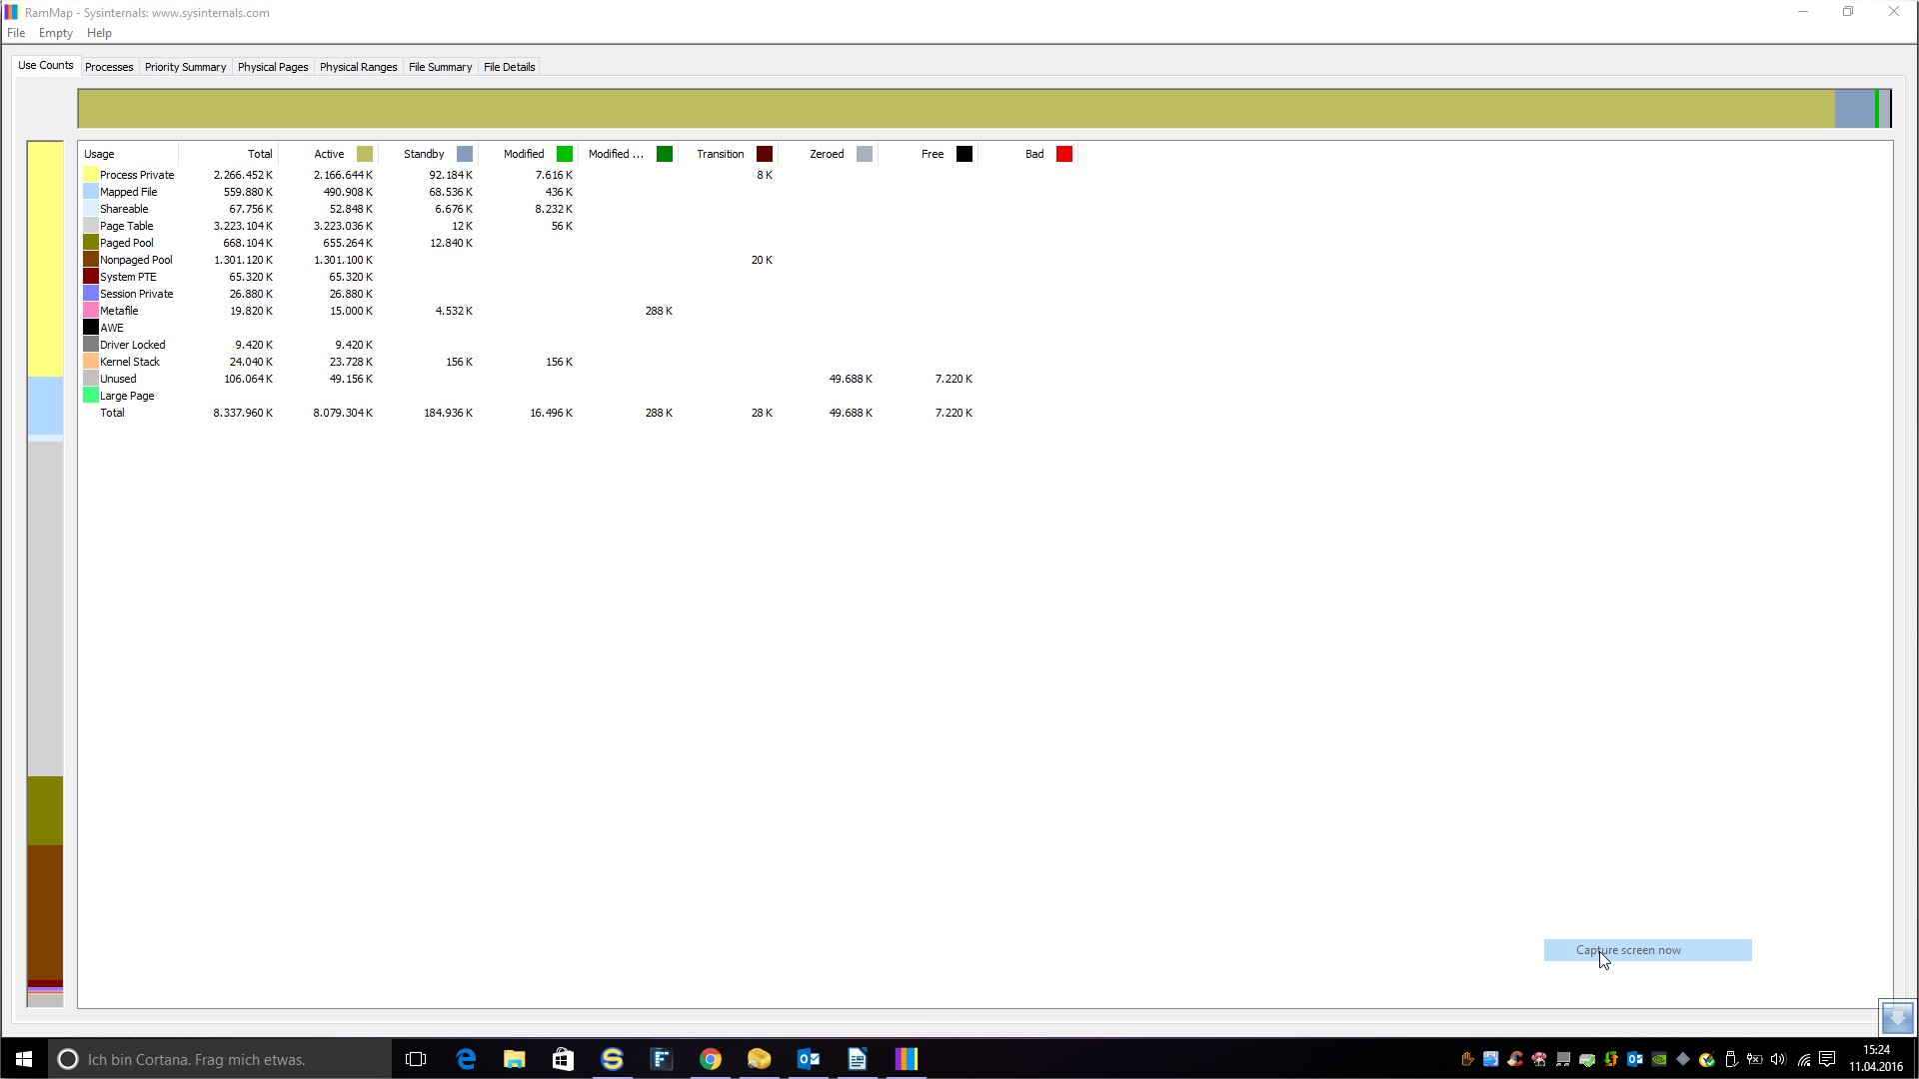
Task: Click the Task View button
Action: (416, 1059)
